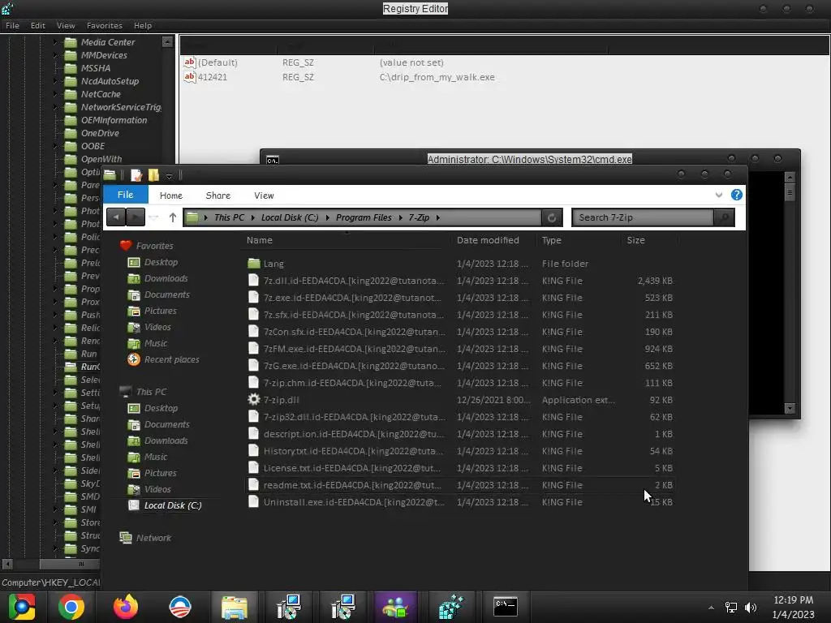Screen dimensions: 831x623
Task: Open Favorites in navigation pane
Action: pos(154,245)
